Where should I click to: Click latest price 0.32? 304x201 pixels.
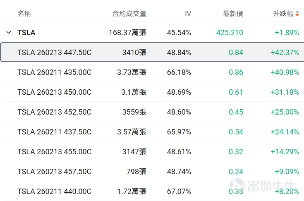point(236,151)
